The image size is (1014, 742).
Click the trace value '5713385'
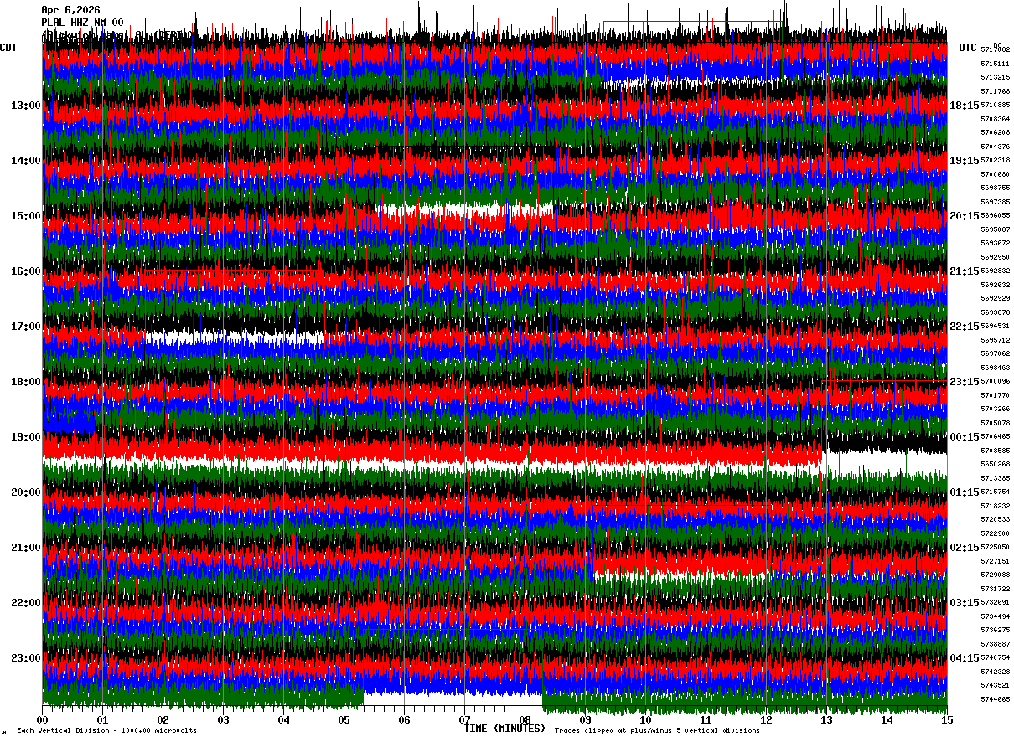click(995, 478)
